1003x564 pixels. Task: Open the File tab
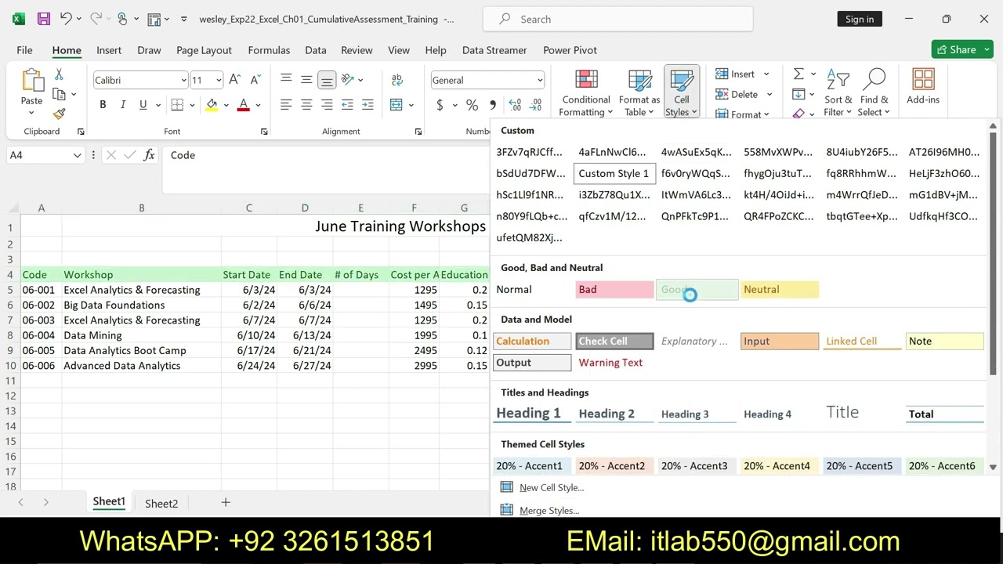pyautogui.click(x=24, y=50)
